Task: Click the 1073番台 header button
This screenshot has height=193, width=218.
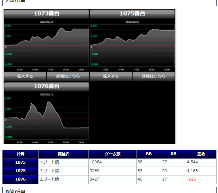Action: [47, 14]
